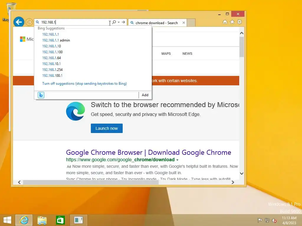The height and width of the screenshot is (226, 302).
Task: Select the Bing search provider icon
Action: tap(41, 95)
